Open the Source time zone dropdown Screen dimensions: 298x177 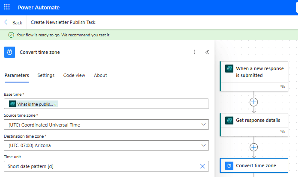pyautogui.click(x=106, y=125)
